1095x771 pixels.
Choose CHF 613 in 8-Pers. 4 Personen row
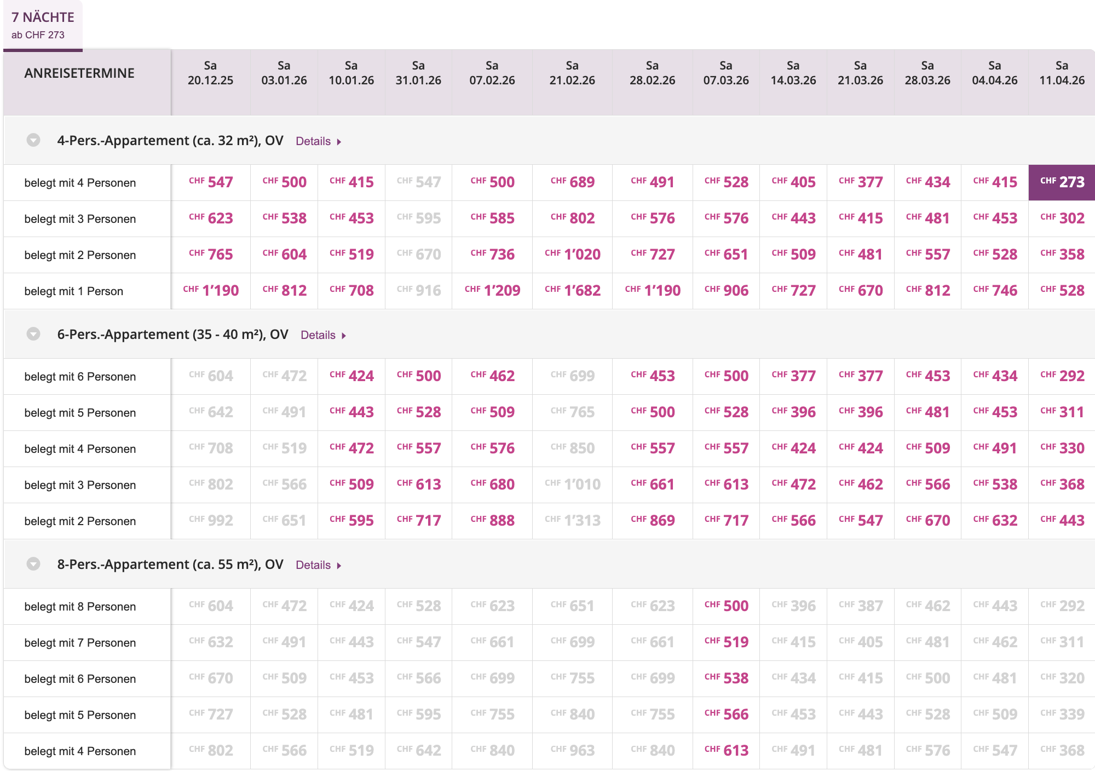726,751
